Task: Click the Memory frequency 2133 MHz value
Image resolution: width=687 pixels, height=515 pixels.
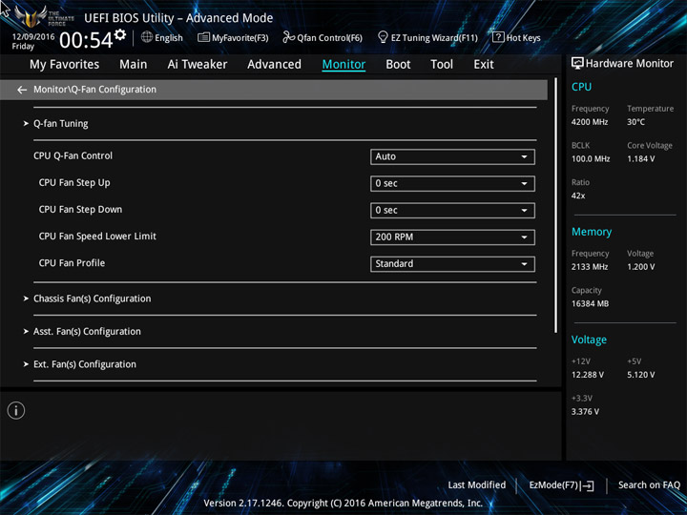Action: tap(590, 267)
